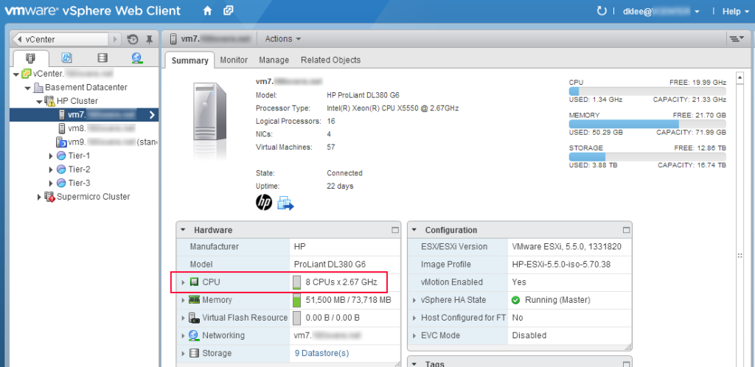Screen dimensions: 755x367
Task: Pin the navigator panel with pin icon
Action: pyautogui.click(x=149, y=39)
